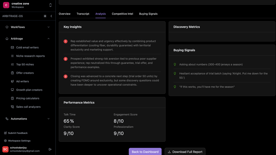Click the Submit Feedback pencil icon

pyautogui.click(x=5, y=133)
